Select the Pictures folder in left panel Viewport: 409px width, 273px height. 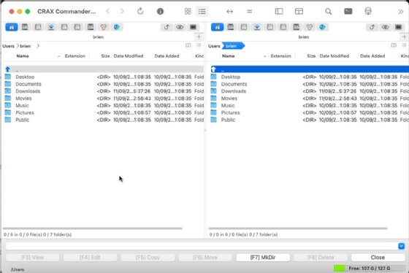104,112
